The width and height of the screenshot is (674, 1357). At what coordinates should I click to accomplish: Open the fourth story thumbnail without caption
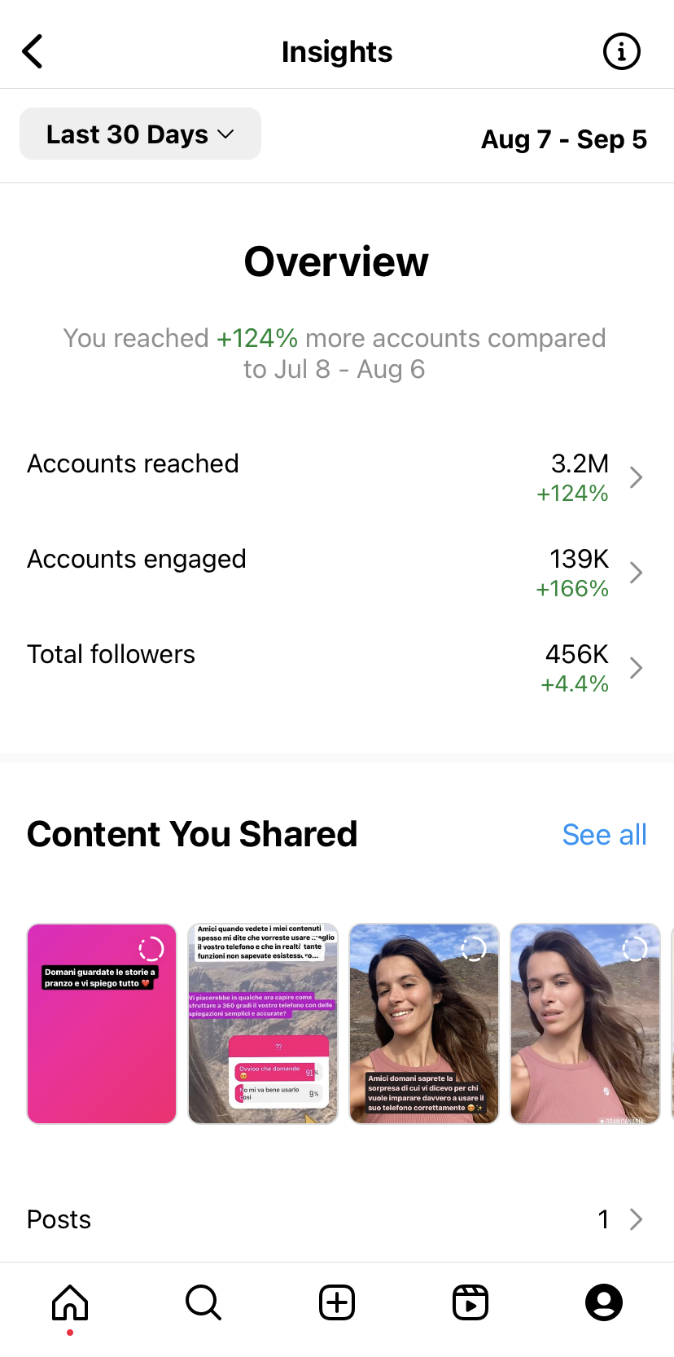tap(585, 1024)
